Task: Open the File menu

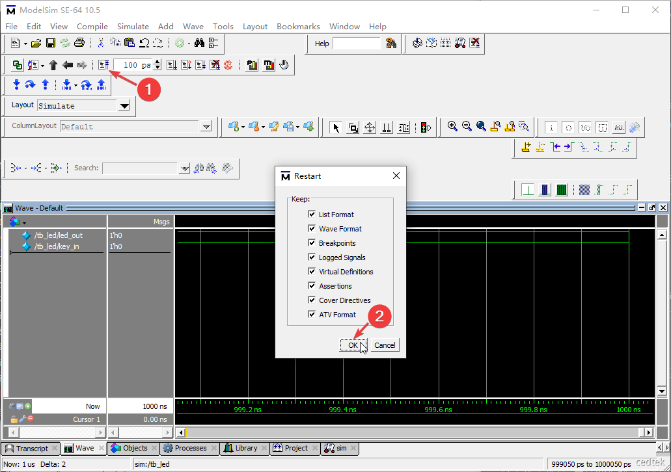Action: [11, 27]
